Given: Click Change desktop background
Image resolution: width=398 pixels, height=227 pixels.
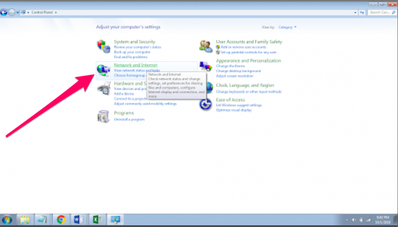Looking at the screenshot, I should (238, 71).
